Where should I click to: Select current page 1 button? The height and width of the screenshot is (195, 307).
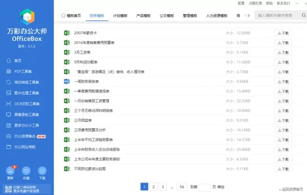click(x=144, y=187)
